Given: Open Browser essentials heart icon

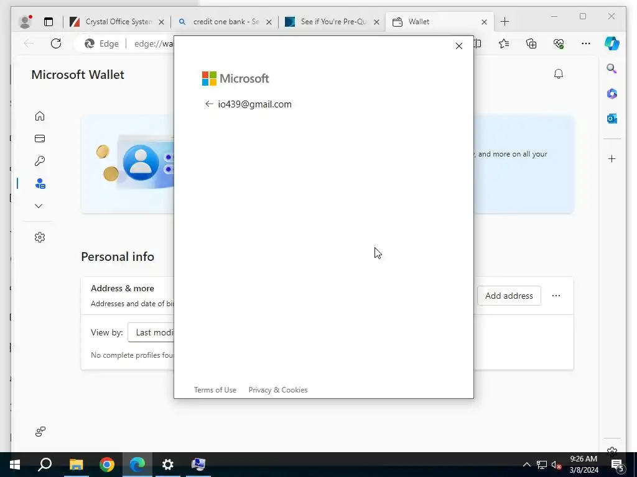Looking at the screenshot, I should (x=559, y=43).
